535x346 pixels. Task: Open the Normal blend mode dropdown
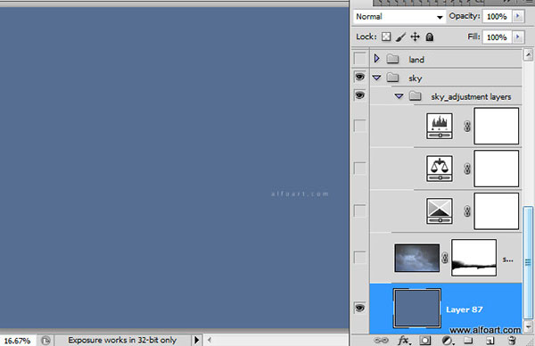(x=399, y=16)
